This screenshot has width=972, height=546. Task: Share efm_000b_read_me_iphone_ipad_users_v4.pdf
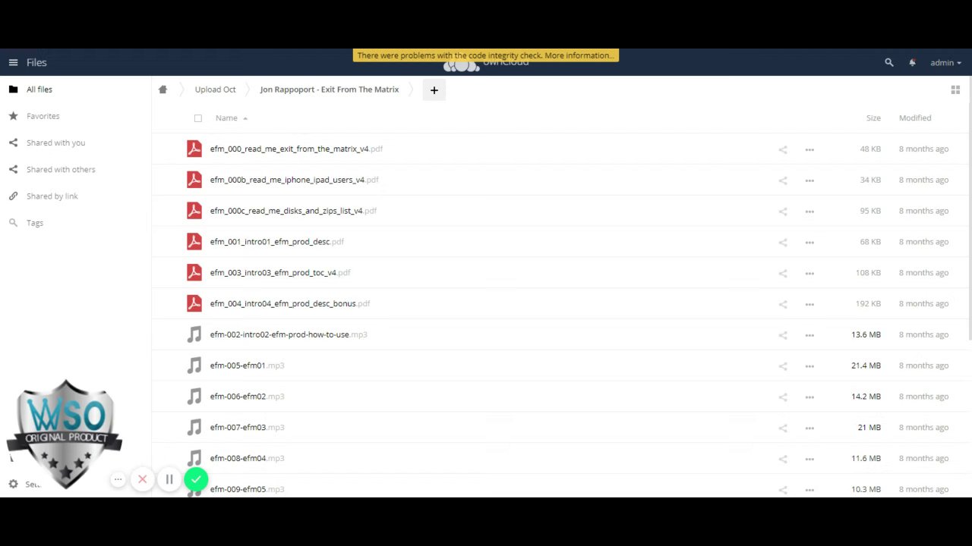(783, 180)
